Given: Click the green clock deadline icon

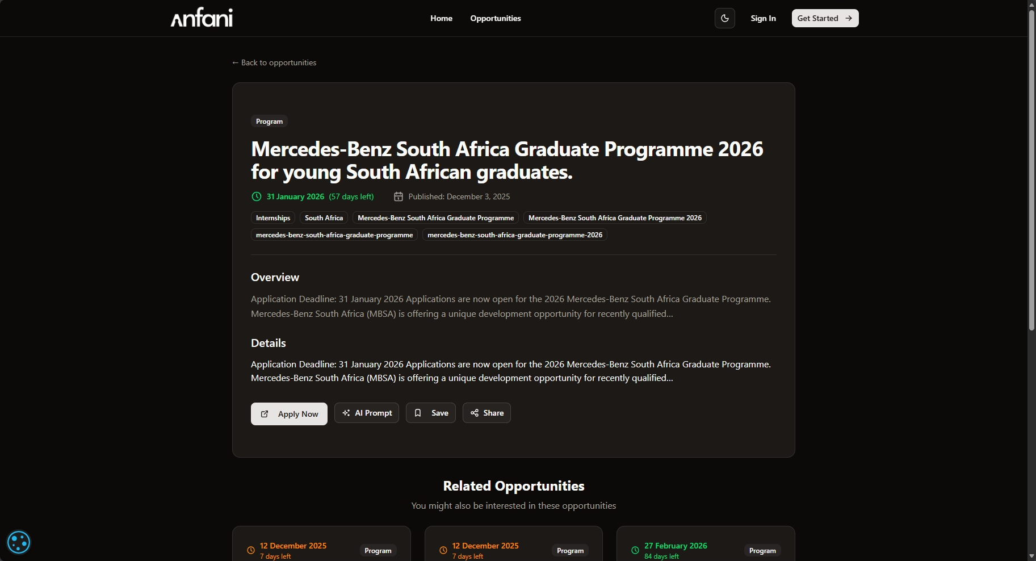Looking at the screenshot, I should point(257,196).
